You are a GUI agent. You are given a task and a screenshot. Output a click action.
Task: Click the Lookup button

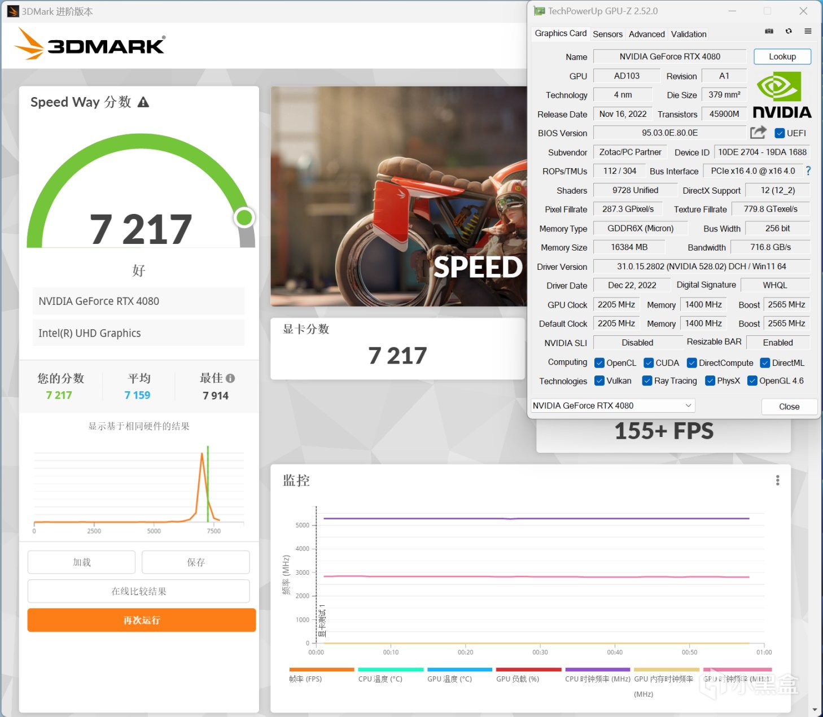(782, 56)
